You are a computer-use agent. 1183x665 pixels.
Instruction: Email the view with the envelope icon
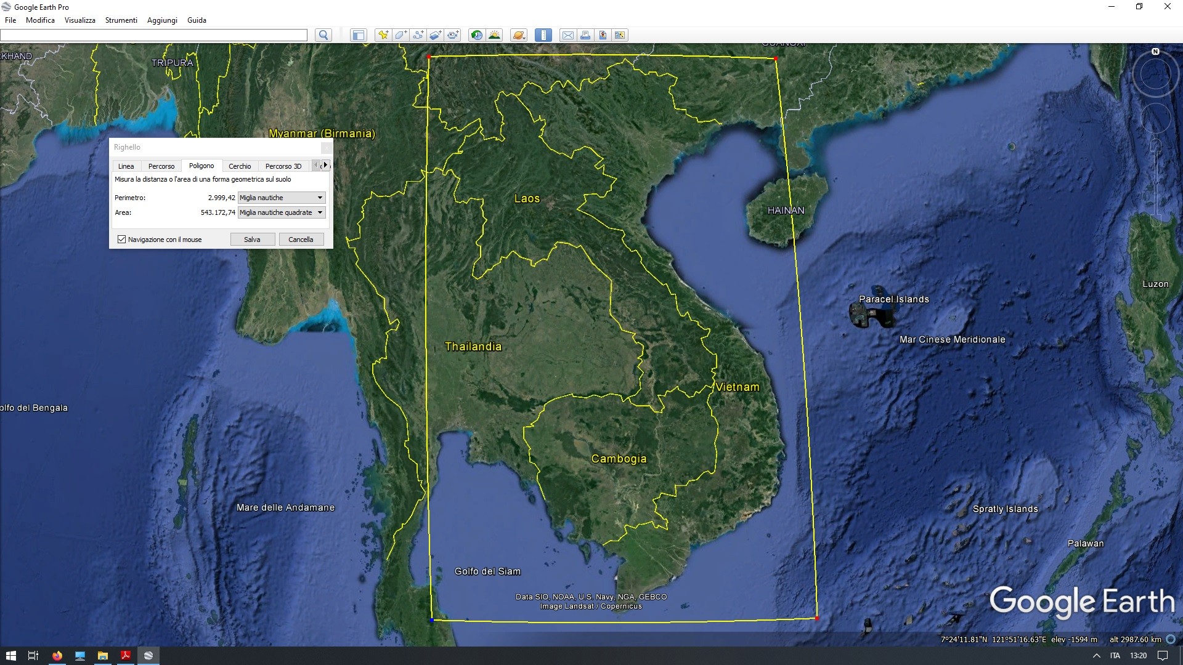[x=568, y=35]
